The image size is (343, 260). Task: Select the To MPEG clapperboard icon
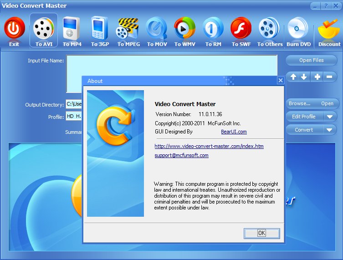pos(128,28)
